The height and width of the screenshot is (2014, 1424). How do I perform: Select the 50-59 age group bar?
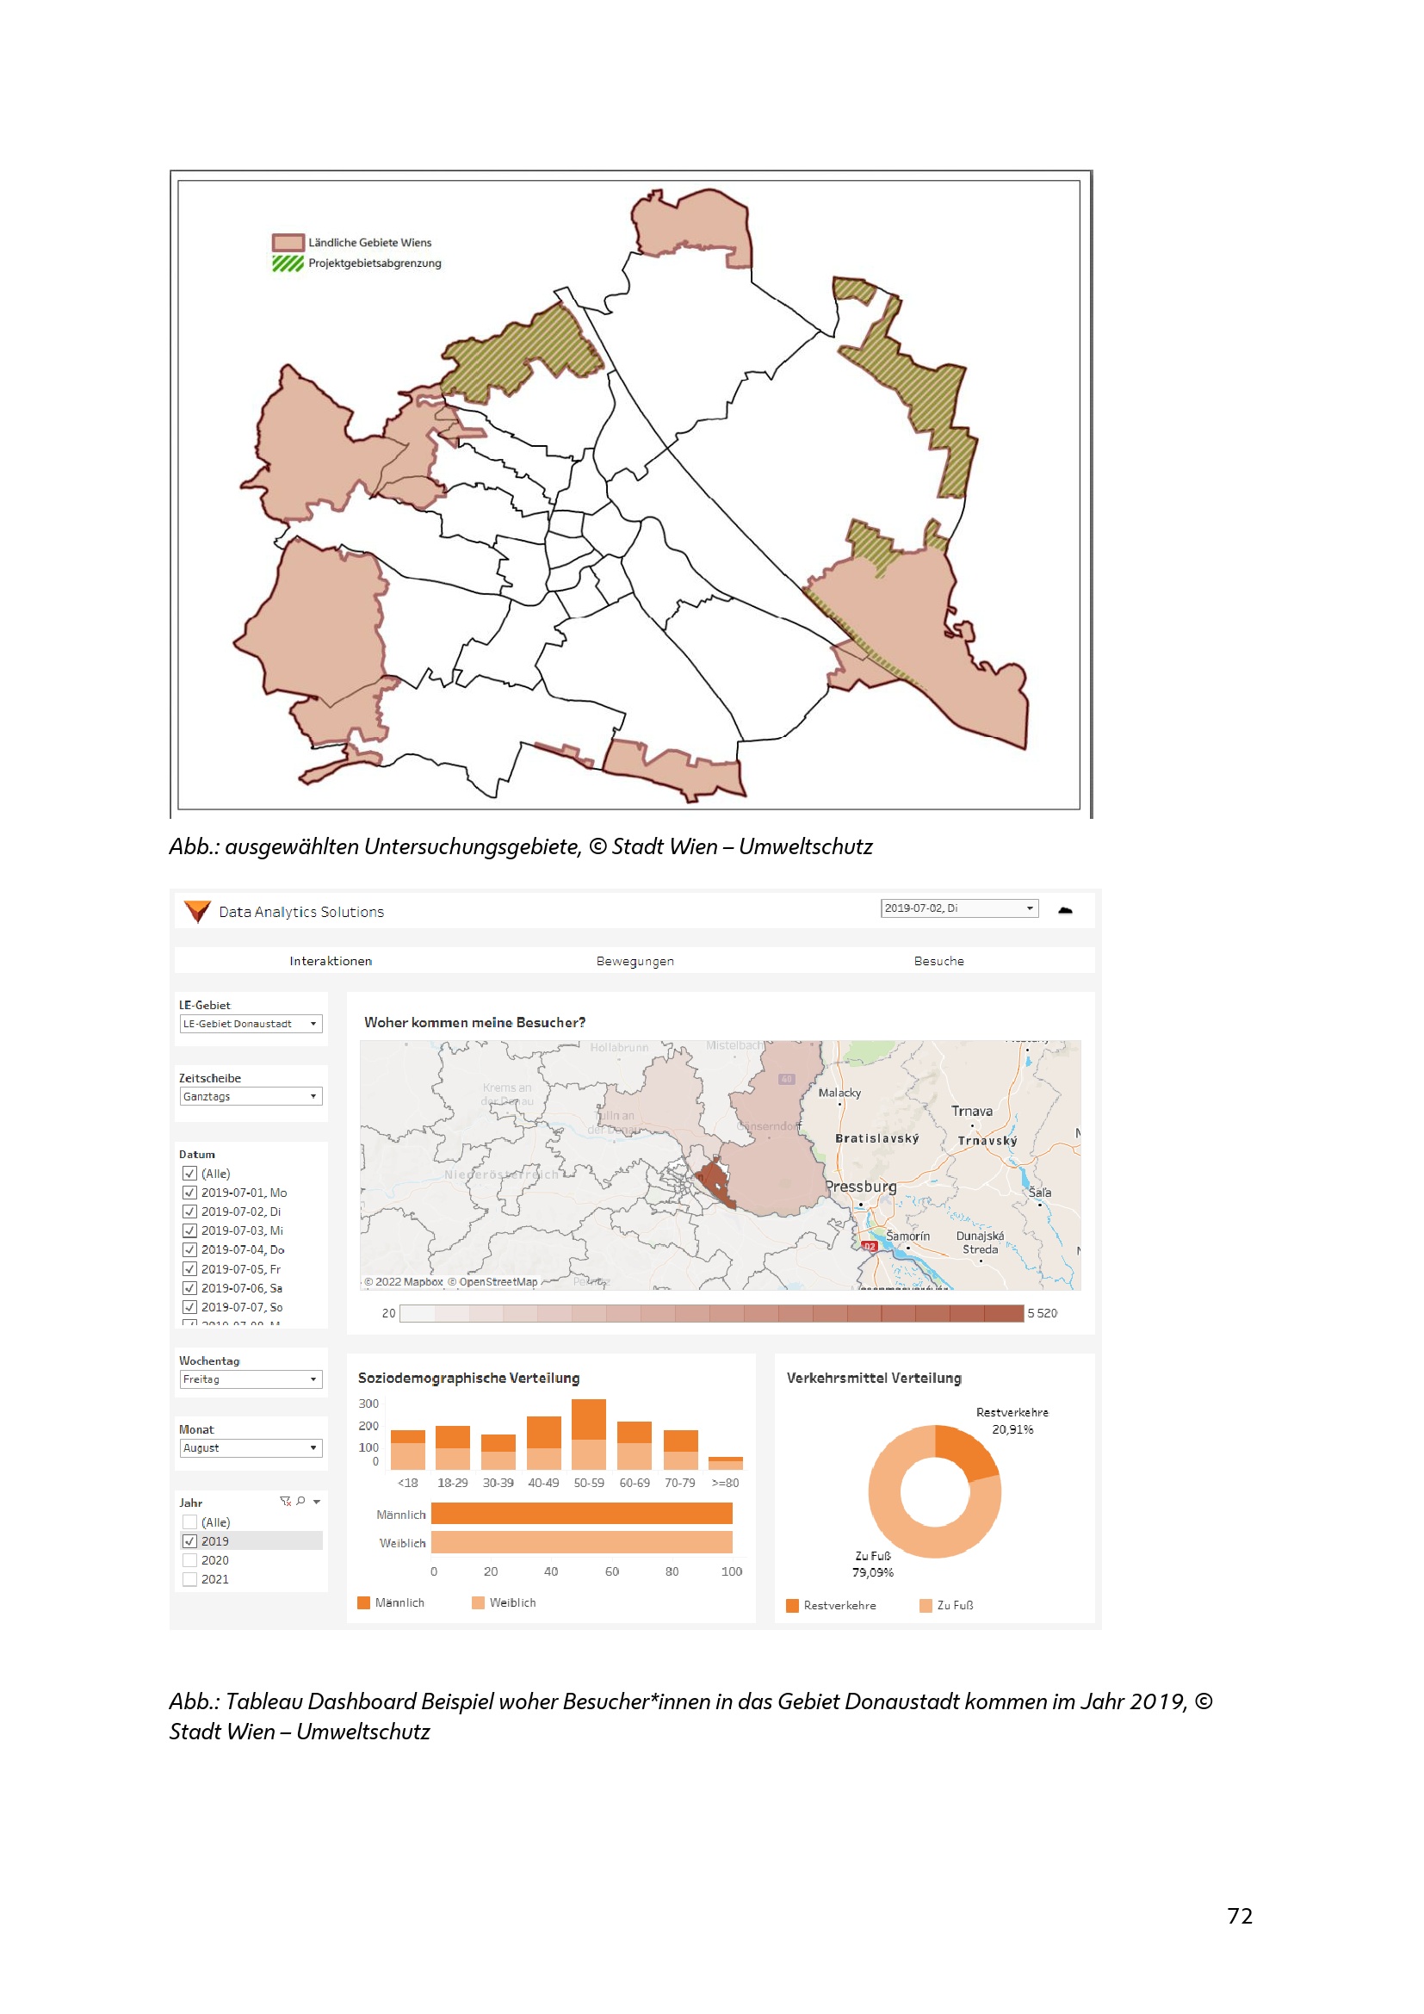click(x=588, y=1434)
